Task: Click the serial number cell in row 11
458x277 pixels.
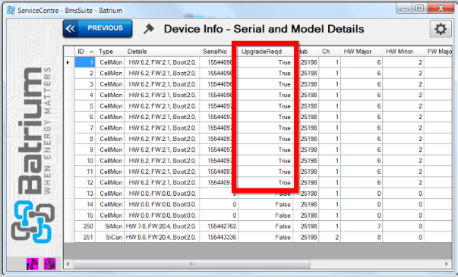Action: (x=216, y=172)
